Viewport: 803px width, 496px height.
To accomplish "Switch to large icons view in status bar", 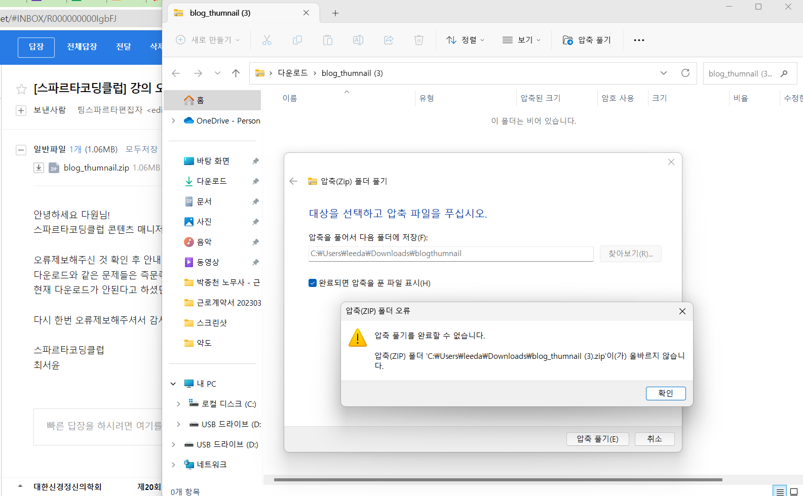I will coord(794,491).
